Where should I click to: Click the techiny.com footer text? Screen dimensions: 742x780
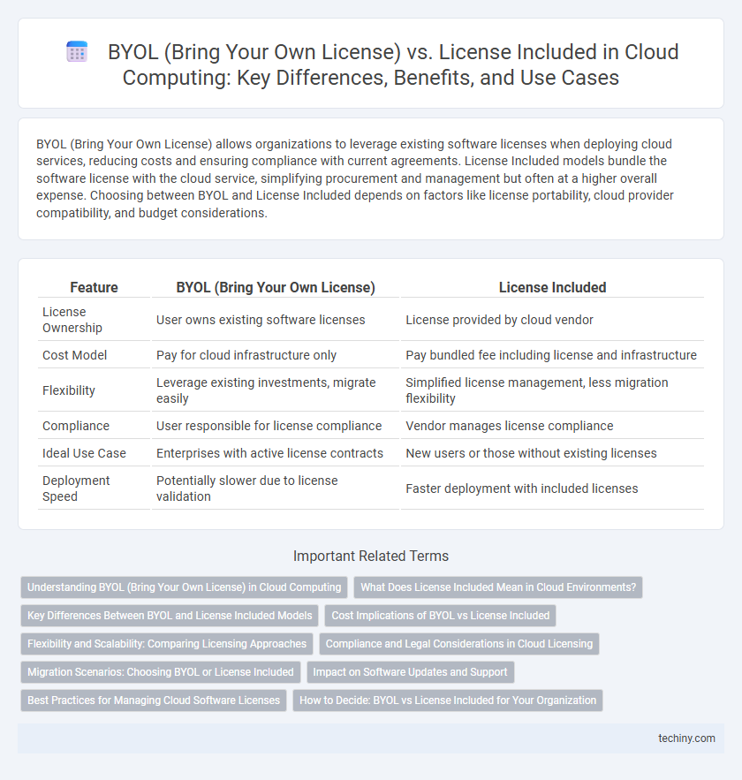click(687, 738)
